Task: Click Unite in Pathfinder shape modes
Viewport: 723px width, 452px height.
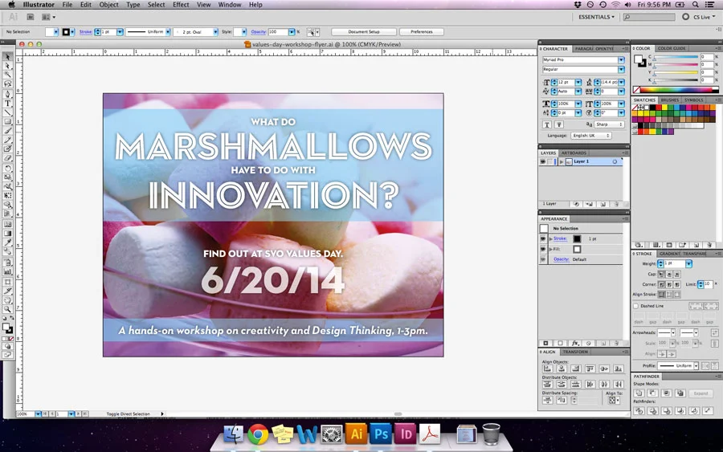Action: 639,393
